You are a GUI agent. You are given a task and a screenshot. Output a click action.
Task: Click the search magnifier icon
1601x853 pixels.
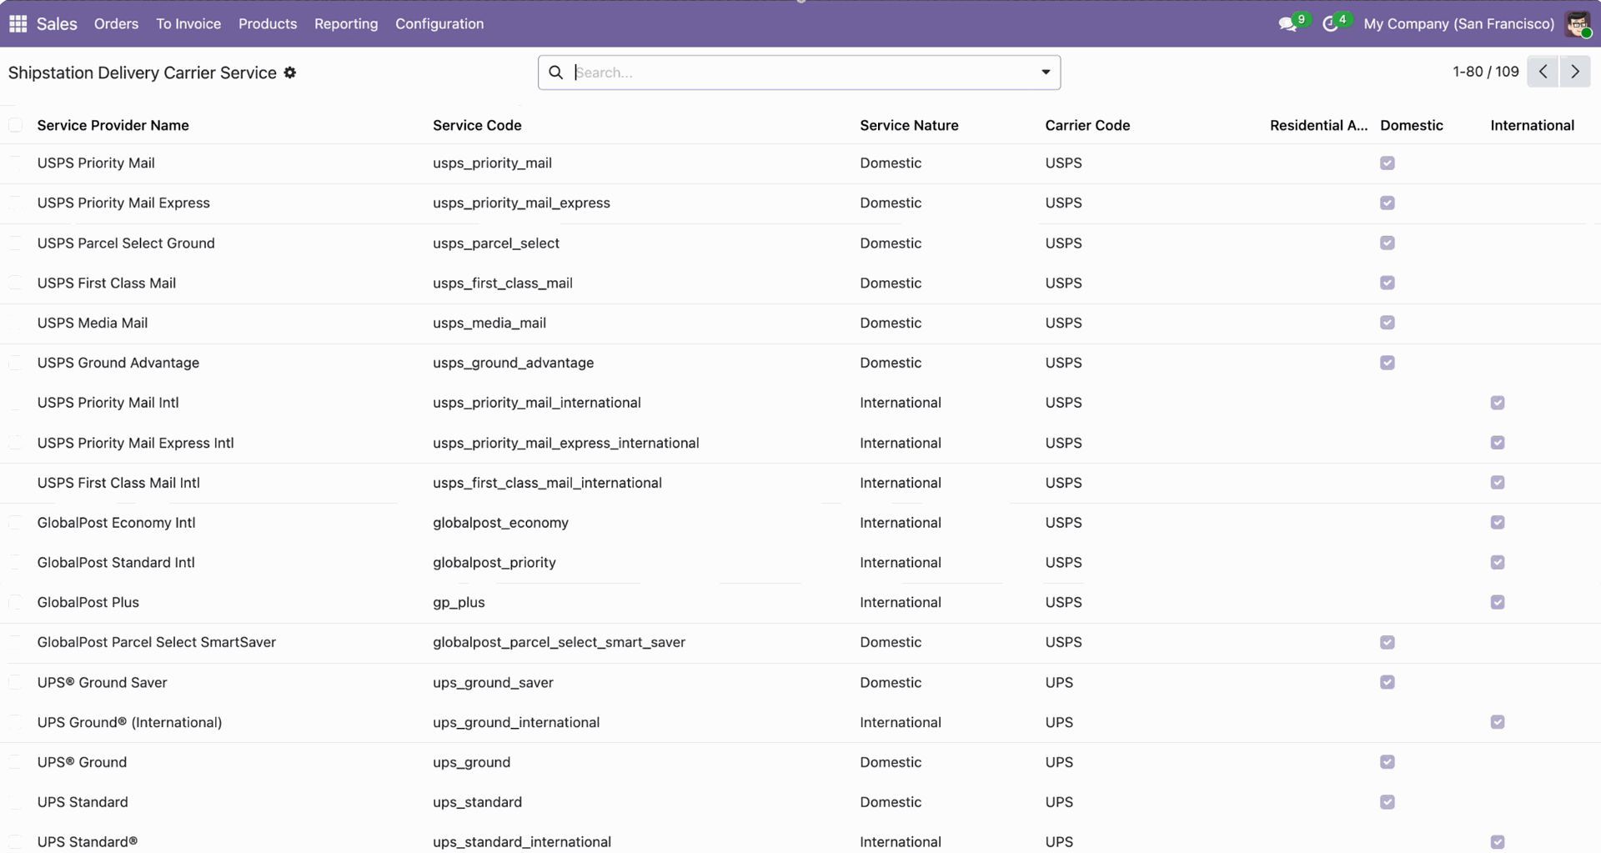pos(556,73)
